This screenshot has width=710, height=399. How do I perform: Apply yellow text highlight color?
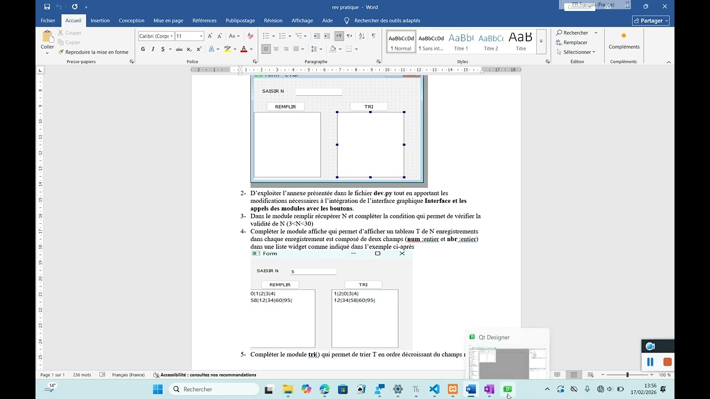[x=227, y=49]
